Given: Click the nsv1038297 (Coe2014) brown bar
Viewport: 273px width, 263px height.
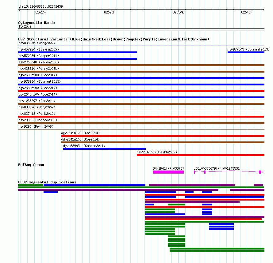Looking at the screenshot, I should 141,104.
